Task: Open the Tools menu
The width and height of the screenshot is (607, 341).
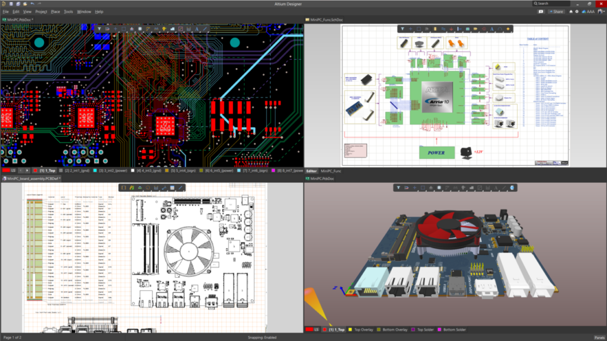Action: pos(68,11)
